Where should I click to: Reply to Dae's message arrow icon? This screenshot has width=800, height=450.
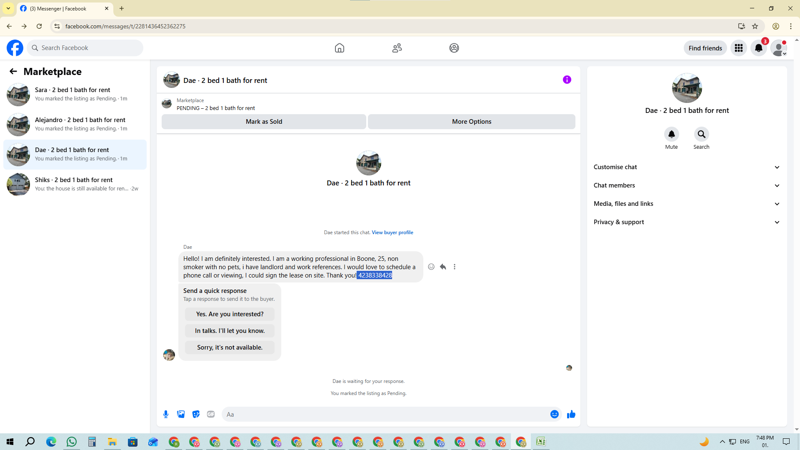point(443,267)
